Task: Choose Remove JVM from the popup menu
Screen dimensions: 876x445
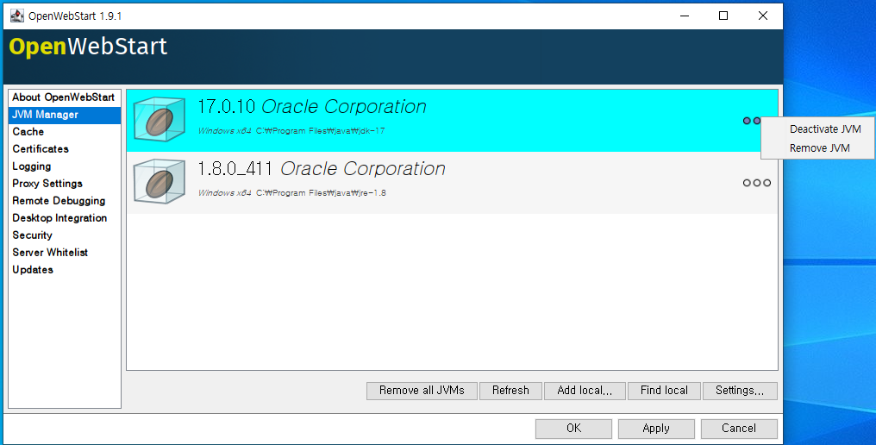Action: point(818,148)
